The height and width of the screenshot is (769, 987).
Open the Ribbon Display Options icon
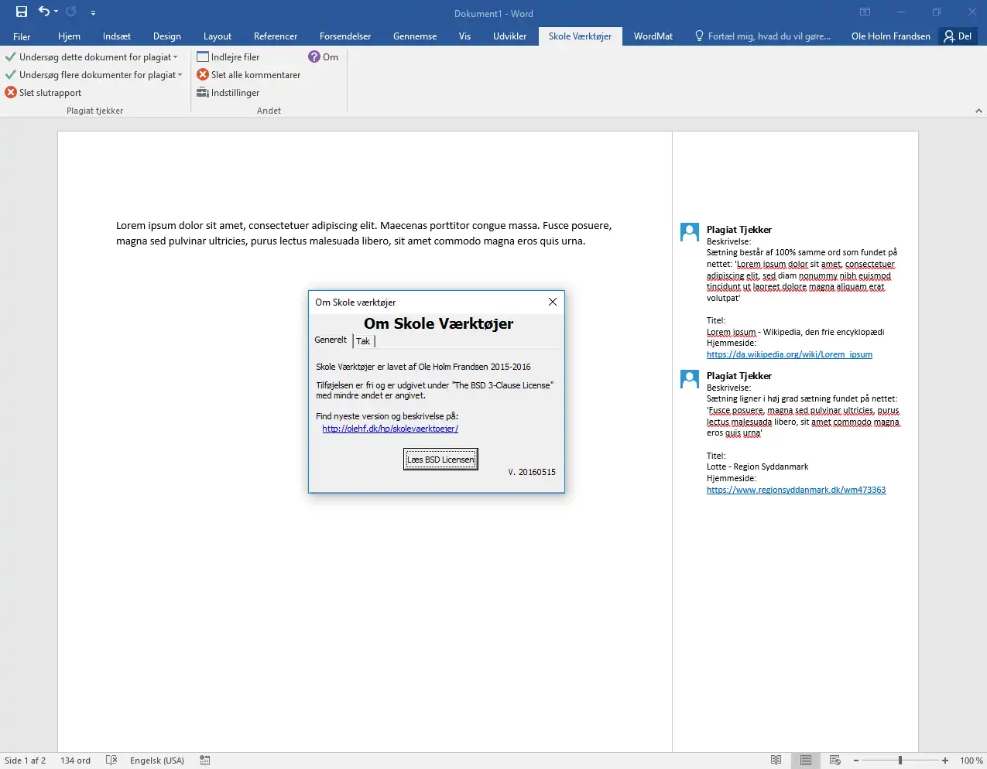865,12
